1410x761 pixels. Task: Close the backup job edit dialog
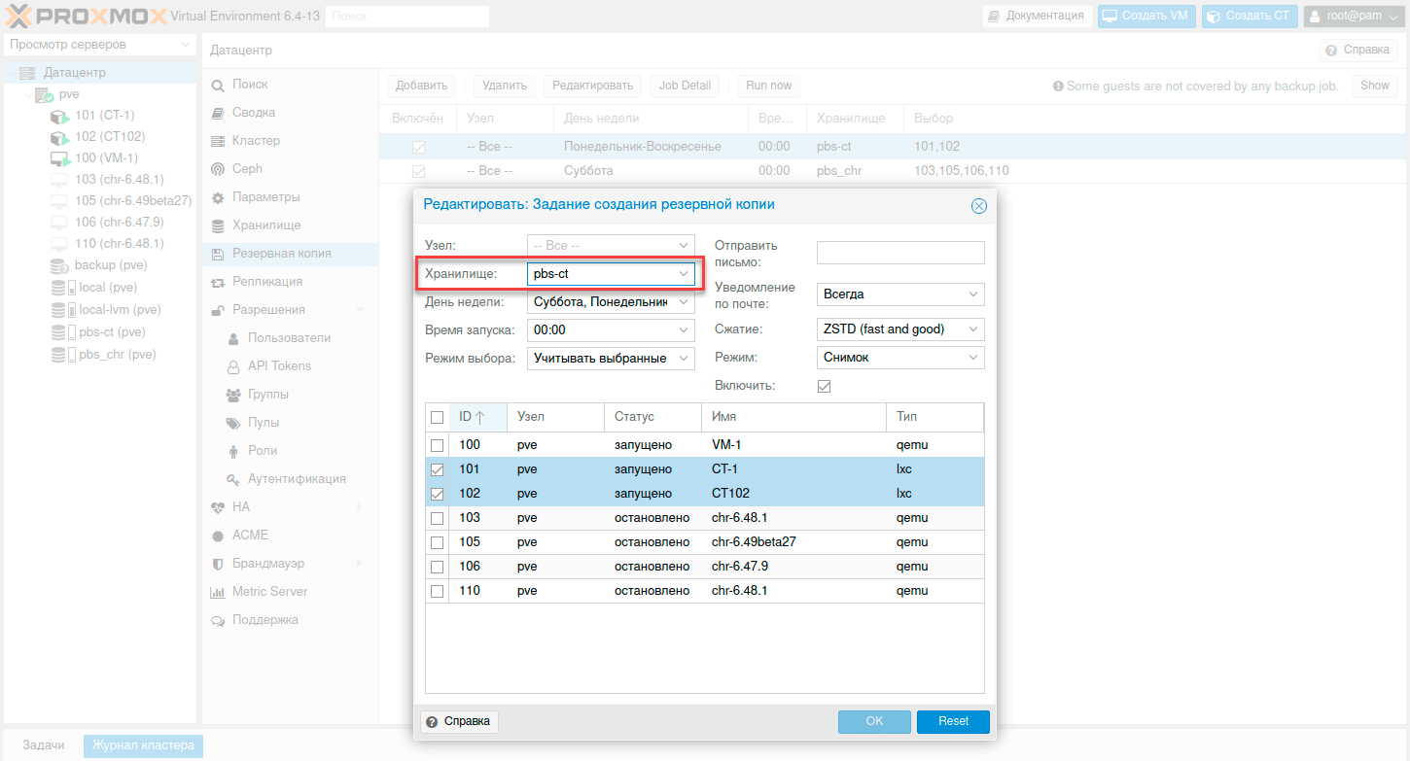[978, 206]
